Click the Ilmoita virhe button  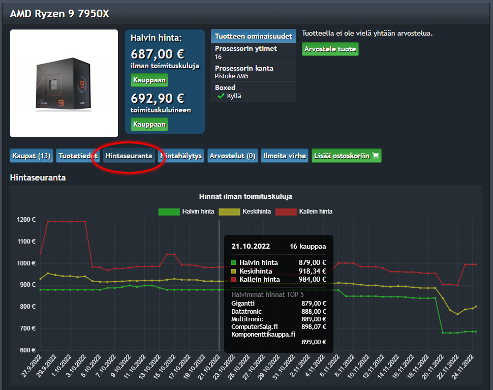285,156
